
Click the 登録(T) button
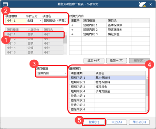94,122
